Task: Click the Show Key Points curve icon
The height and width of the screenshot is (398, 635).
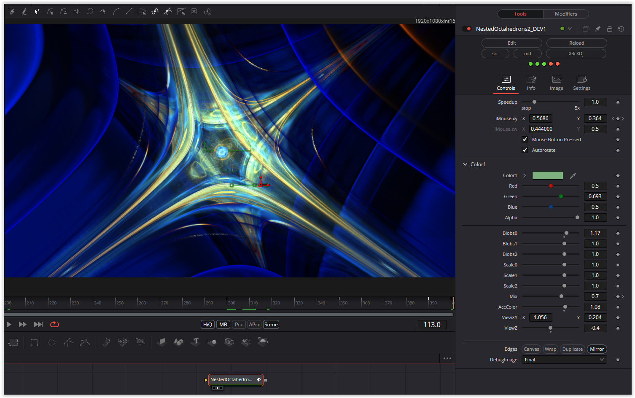Action: (x=155, y=11)
